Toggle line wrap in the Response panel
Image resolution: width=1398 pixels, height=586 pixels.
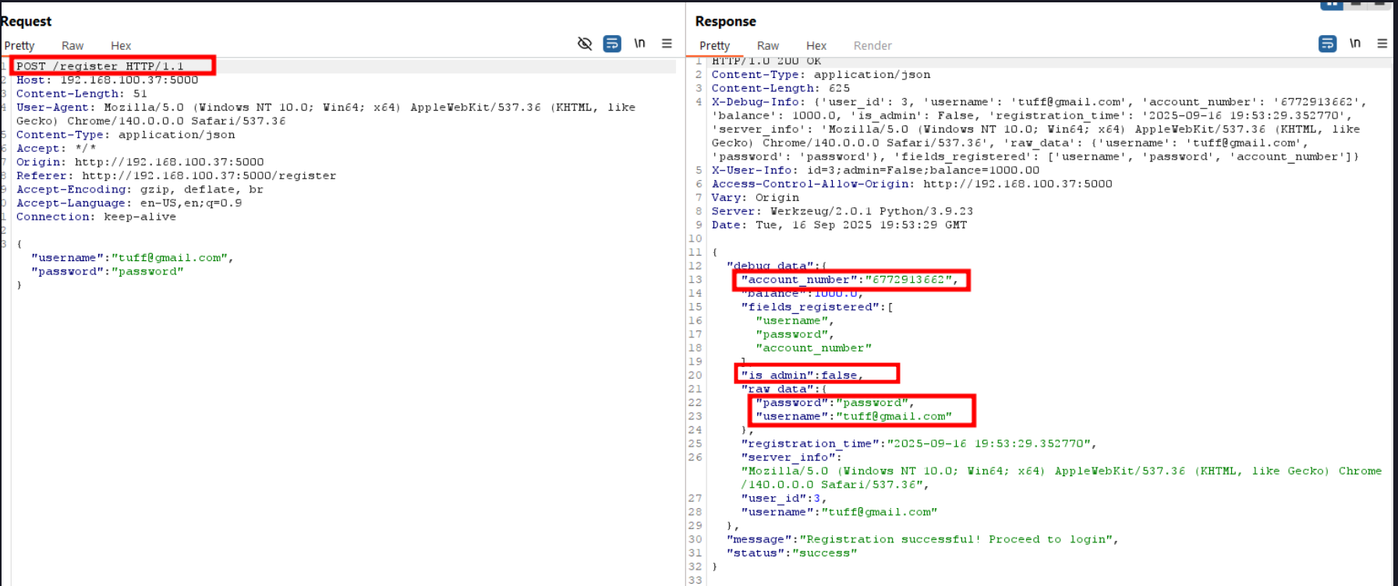point(1327,44)
